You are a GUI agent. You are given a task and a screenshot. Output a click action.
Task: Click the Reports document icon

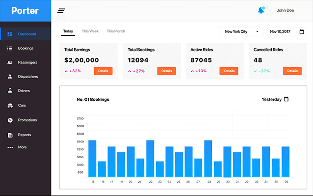pos(10,135)
